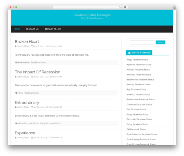Open the Experience post title
Viewport: 184px width, 156px height.
pyautogui.click(x=25, y=133)
